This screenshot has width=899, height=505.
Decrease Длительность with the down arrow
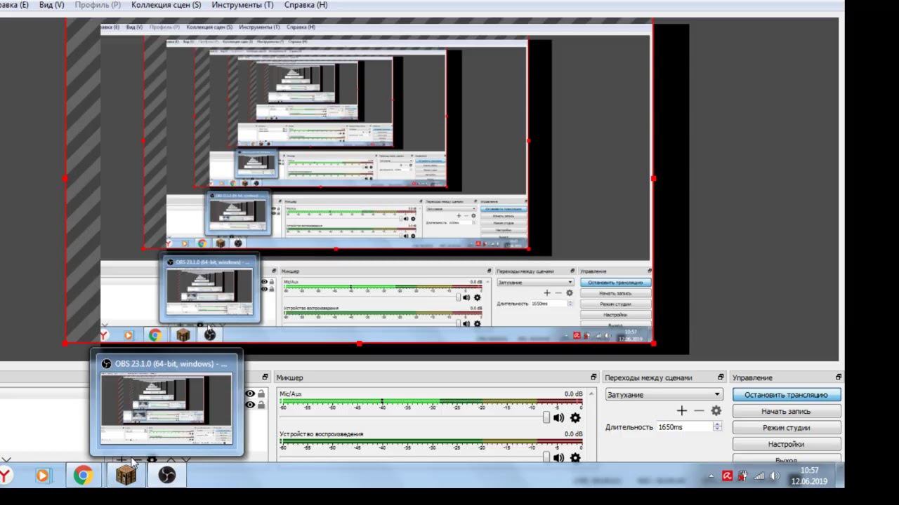click(717, 429)
